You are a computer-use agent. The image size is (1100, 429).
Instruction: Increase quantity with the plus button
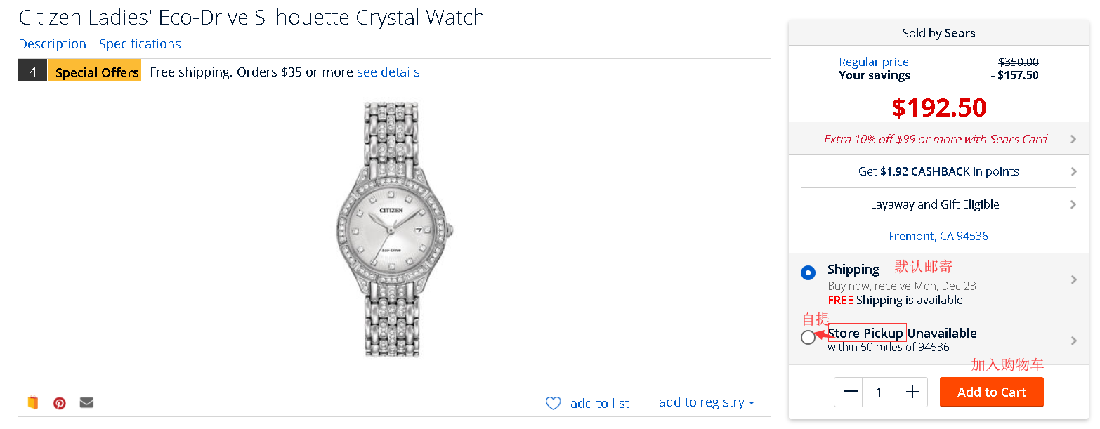pos(912,392)
